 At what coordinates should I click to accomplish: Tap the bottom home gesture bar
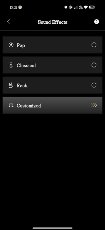[x=52, y=228]
